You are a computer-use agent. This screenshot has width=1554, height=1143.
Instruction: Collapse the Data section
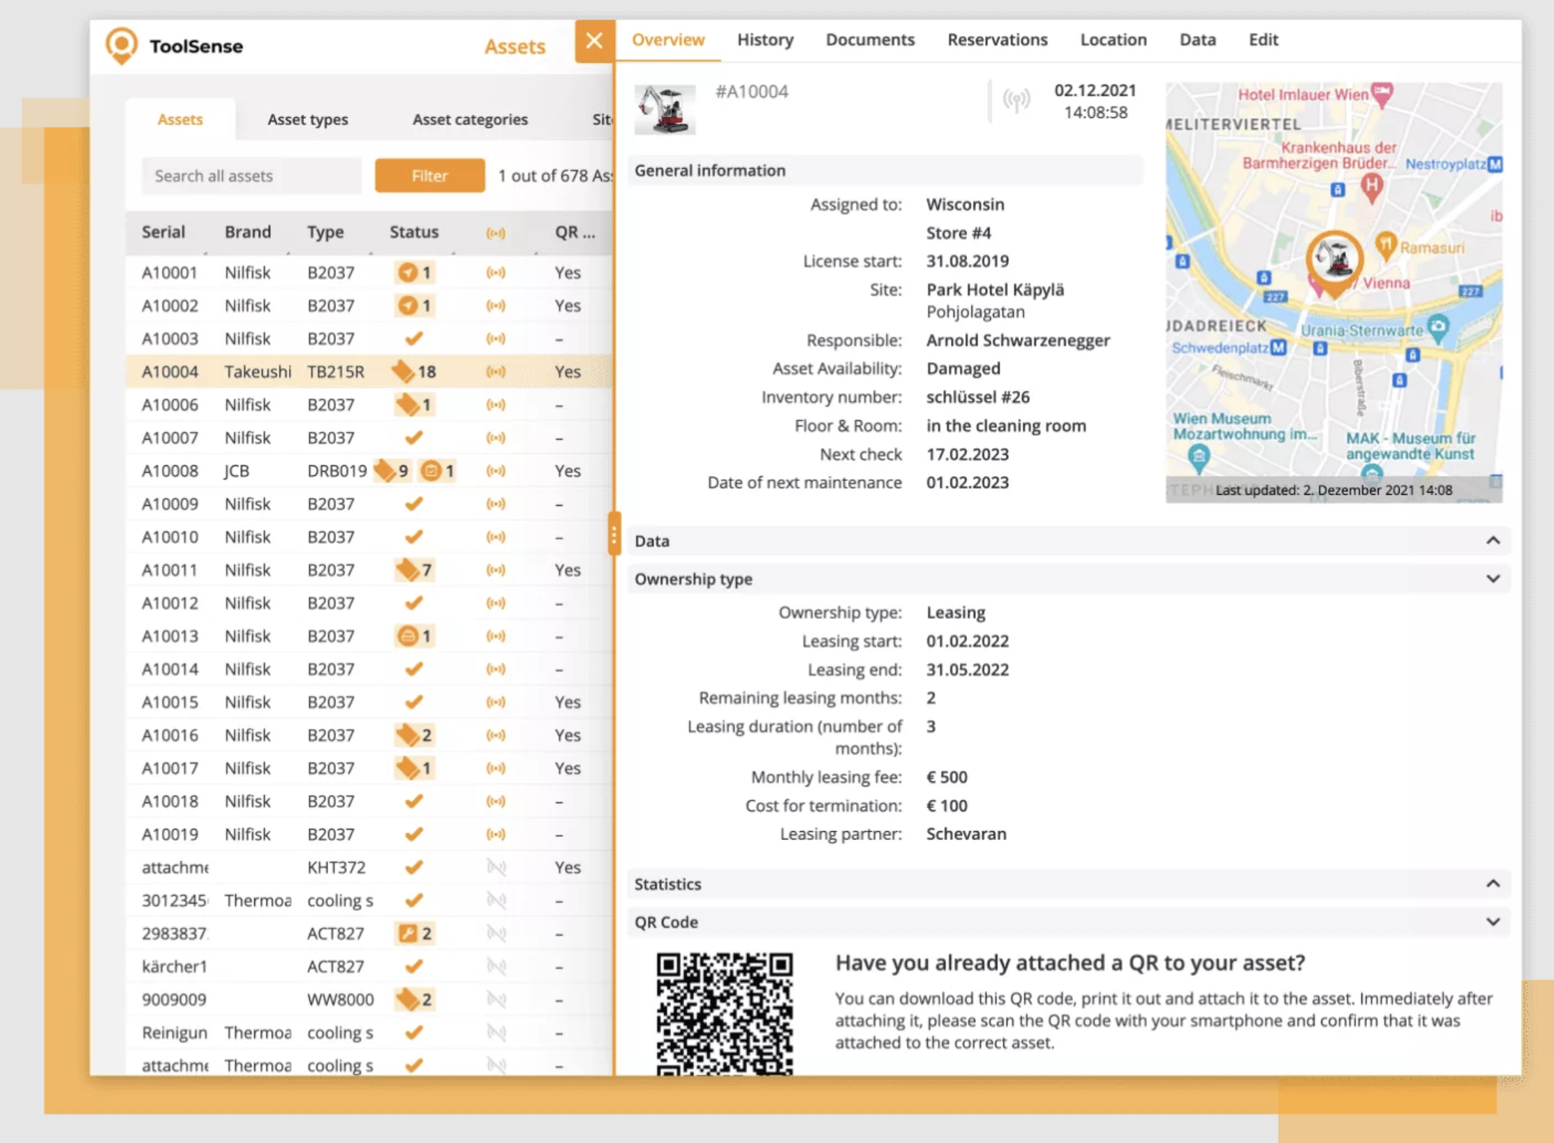click(x=1493, y=540)
